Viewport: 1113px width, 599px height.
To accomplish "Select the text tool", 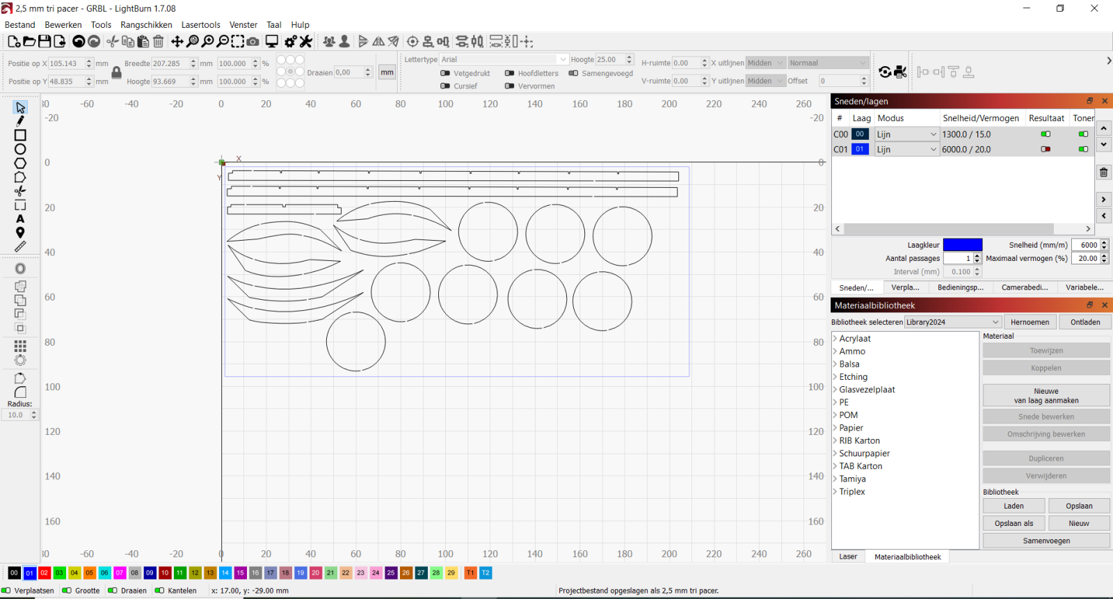I will pyautogui.click(x=20, y=218).
